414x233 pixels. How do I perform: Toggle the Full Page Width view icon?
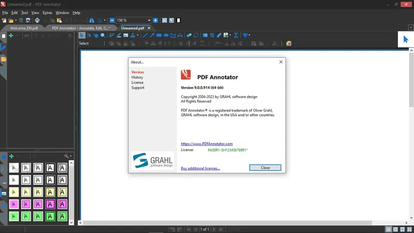point(171,20)
